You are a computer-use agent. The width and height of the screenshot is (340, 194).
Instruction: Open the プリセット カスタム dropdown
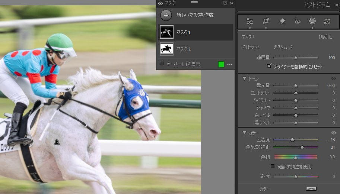[x=283, y=47]
